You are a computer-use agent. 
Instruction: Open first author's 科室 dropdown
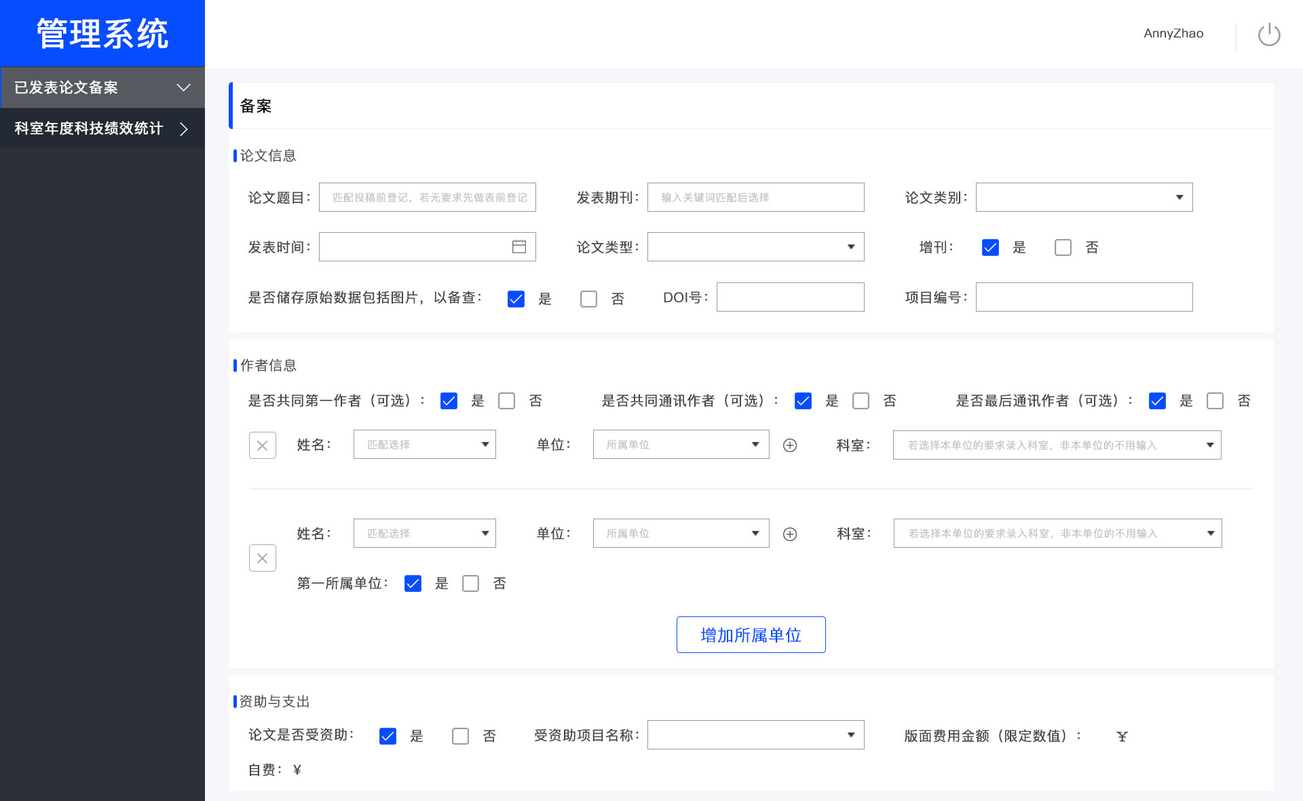click(1057, 445)
